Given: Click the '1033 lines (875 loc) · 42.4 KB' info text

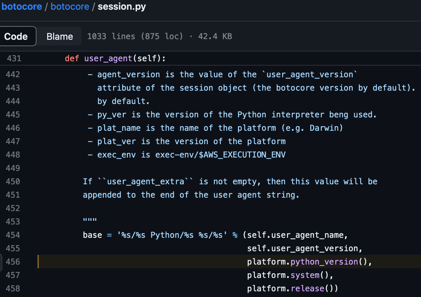Looking at the screenshot, I should pyautogui.click(x=160, y=36).
